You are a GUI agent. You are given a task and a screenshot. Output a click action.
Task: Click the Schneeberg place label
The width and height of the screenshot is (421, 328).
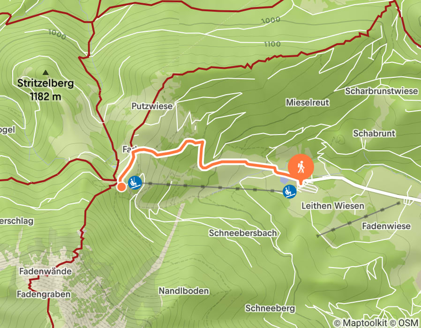tap(270, 308)
